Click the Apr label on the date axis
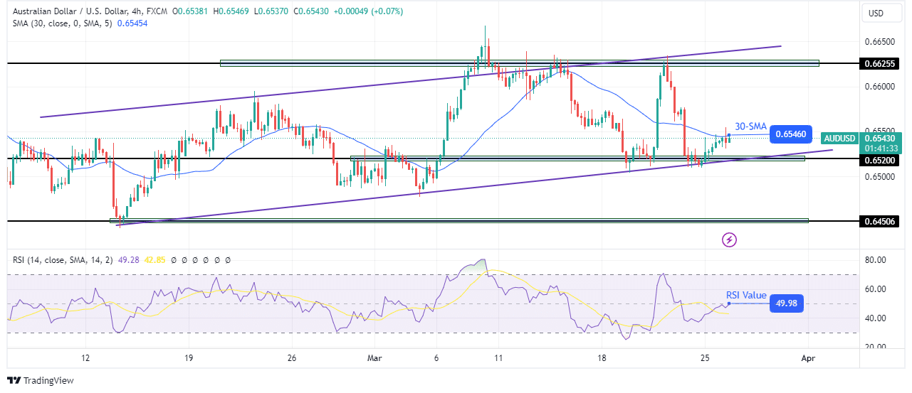The height and width of the screenshot is (393, 912). point(807,358)
